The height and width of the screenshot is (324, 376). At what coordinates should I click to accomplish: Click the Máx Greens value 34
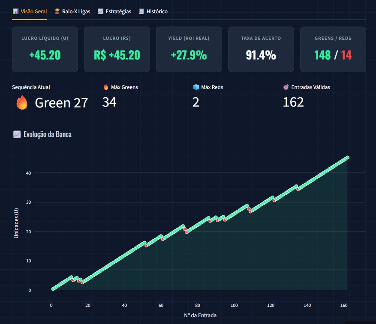pos(109,102)
